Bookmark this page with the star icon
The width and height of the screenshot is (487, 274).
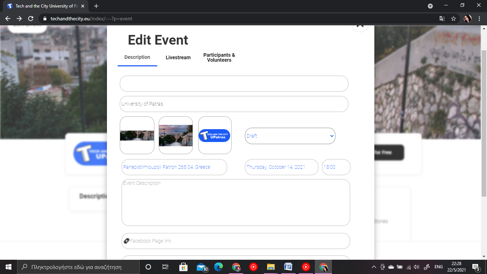point(453,19)
